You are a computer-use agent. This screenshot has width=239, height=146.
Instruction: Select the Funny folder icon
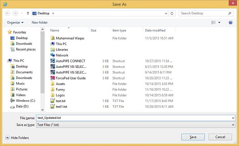coord(53,89)
